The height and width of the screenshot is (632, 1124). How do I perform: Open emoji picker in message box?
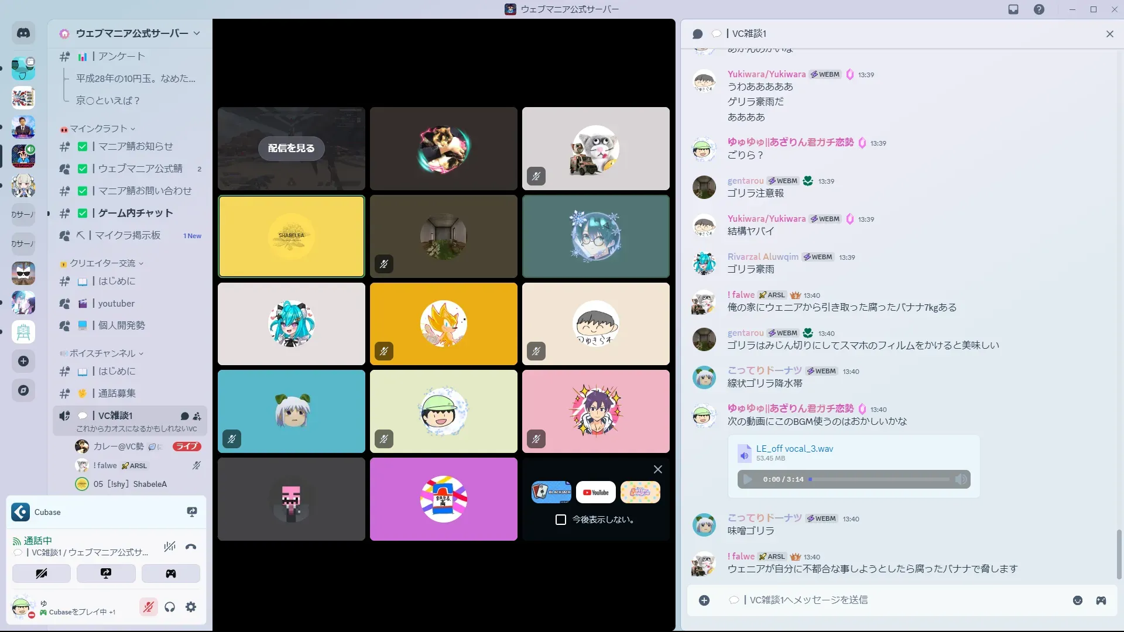click(1077, 600)
